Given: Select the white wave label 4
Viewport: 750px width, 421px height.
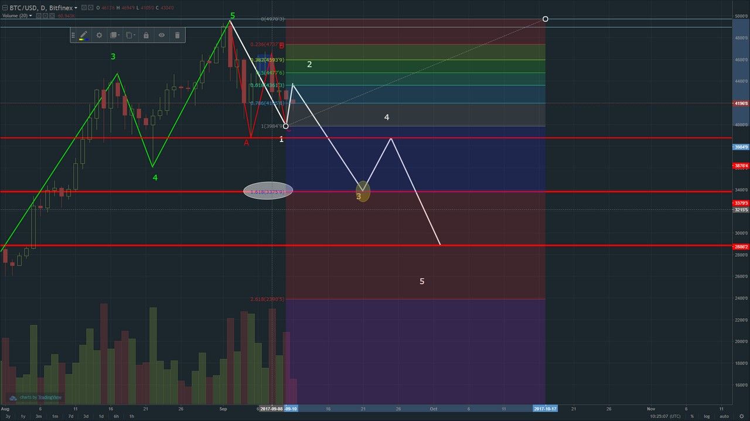Looking at the screenshot, I should pos(387,118).
